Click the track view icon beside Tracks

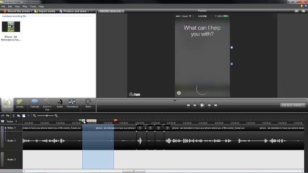(x=2, y=122)
